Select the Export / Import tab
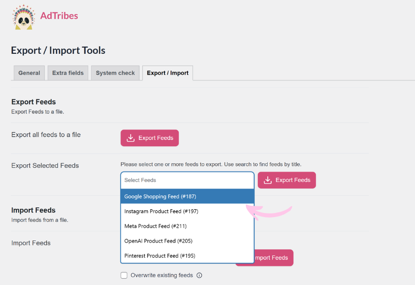Viewport: 415px width, 285px height. (168, 73)
